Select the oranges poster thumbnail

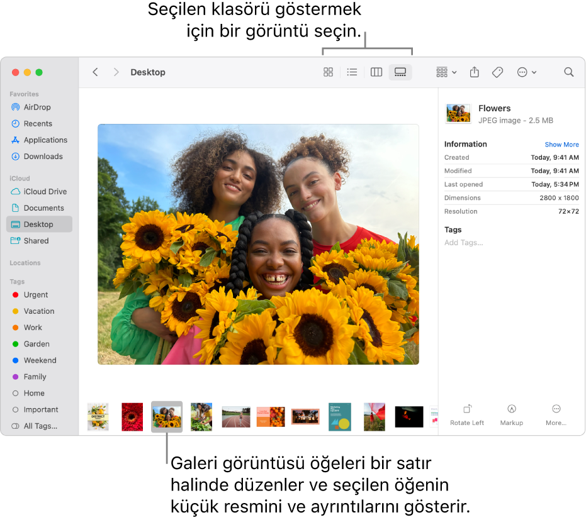271,417
